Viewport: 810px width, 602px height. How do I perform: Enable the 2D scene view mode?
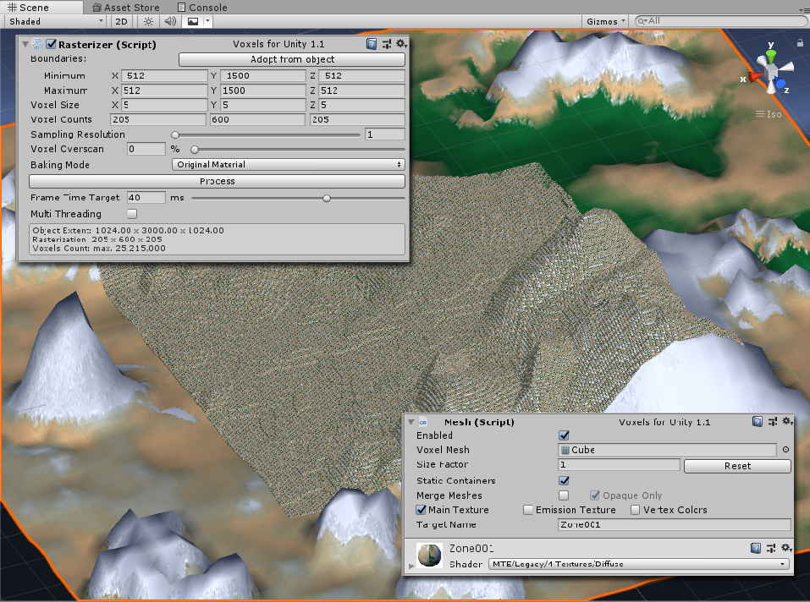(121, 20)
